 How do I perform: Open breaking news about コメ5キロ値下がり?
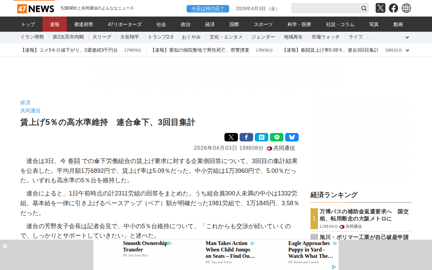[69, 50]
